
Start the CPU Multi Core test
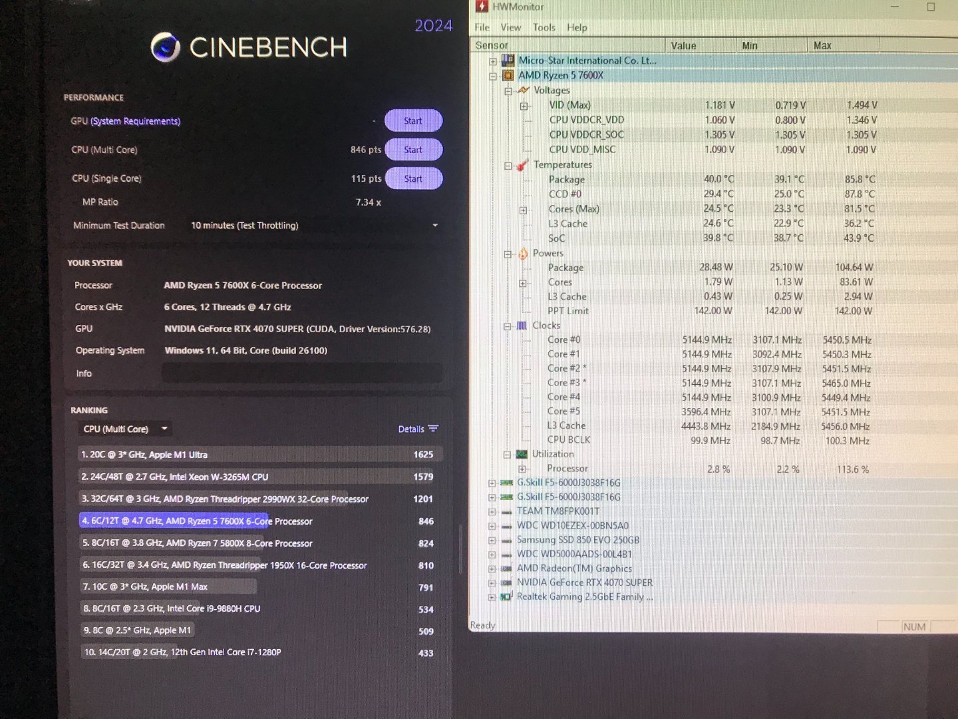413,150
